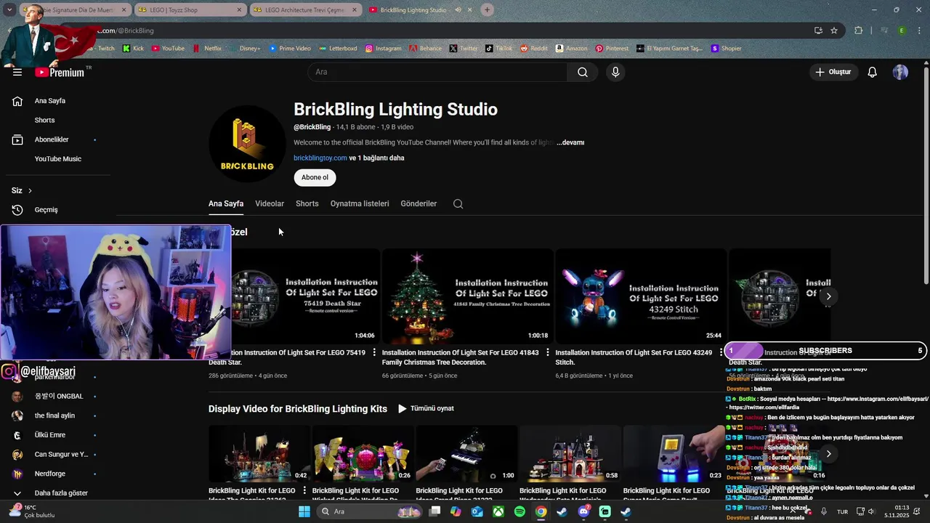Expand subscriptions with Daha fazla göster
Viewport: 930px width, 523px height.
coord(54,493)
